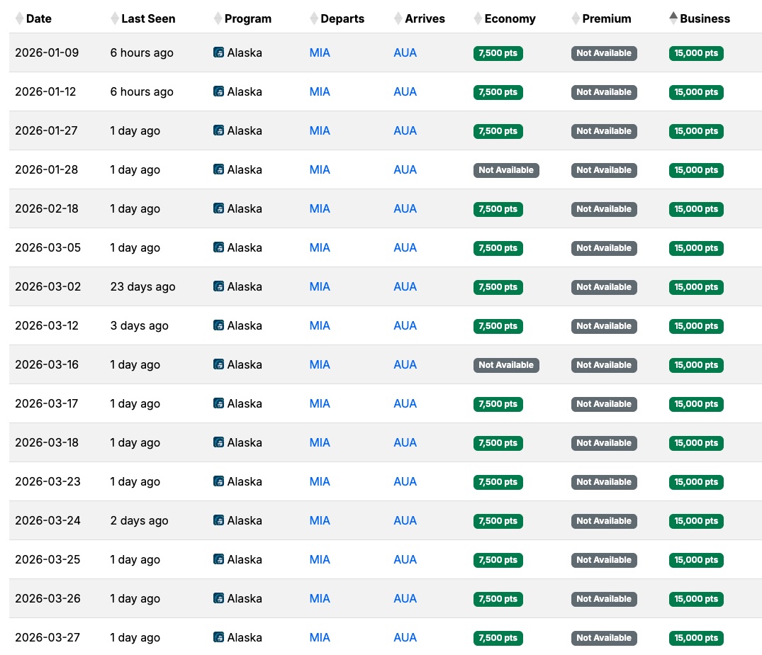Select 15,000 pts Business badge for 2026-01-12
The image size is (762, 655).
696,92
